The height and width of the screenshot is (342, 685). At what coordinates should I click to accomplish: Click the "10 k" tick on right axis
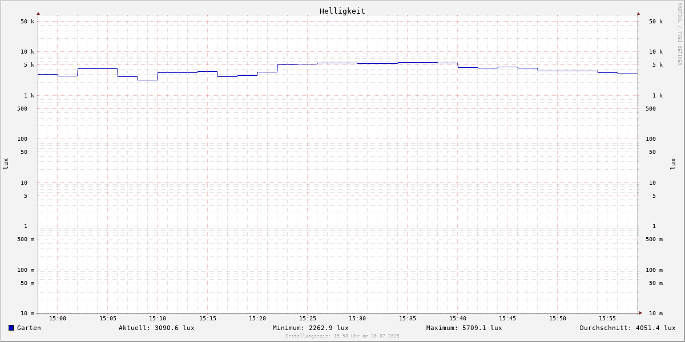point(656,52)
